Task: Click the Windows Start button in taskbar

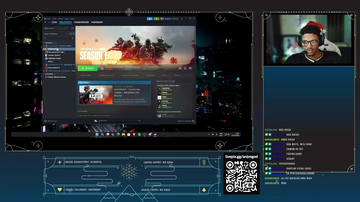Action: [97, 134]
